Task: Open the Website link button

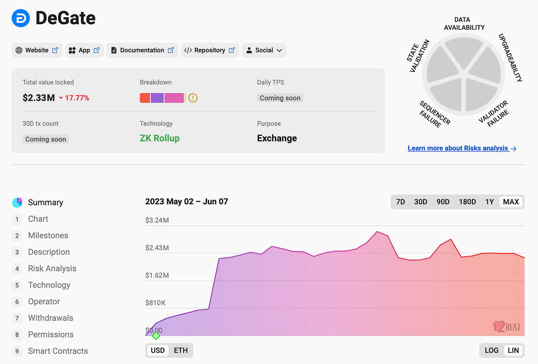Action: click(37, 50)
